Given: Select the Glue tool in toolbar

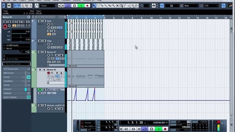Looking at the screenshot, I should pyautogui.click(x=106, y=6).
